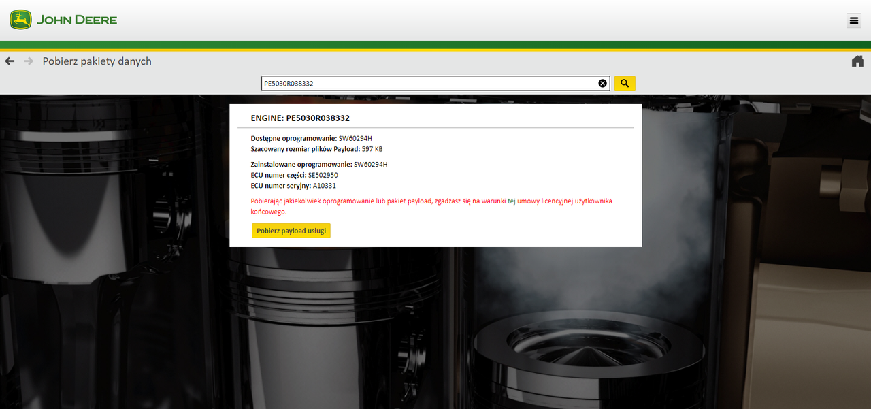Select ECU numer seryjny A10331
The height and width of the screenshot is (409, 871).
pos(294,186)
